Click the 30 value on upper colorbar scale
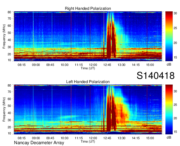 (x=175, y=13)
